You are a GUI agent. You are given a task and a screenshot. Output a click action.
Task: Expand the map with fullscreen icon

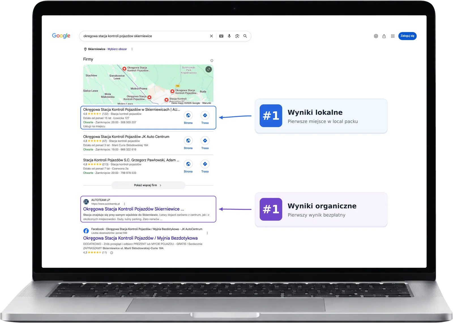point(209,69)
